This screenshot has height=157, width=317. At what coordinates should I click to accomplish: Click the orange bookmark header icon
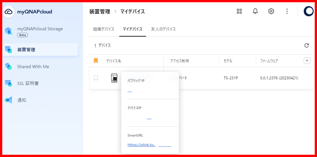tap(96, 61)
